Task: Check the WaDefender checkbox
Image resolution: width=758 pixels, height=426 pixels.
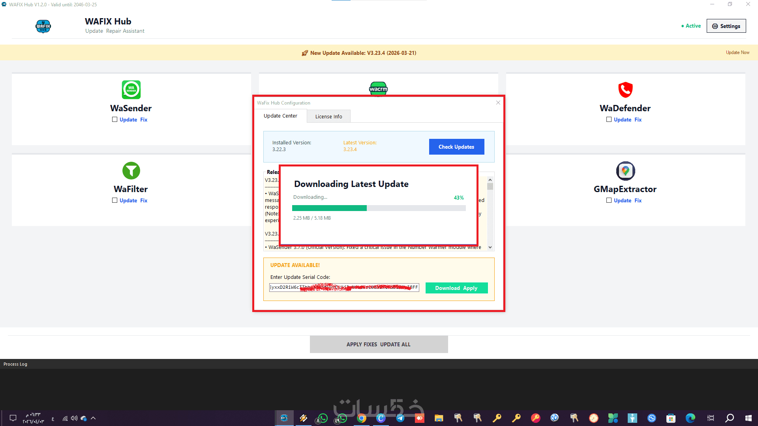Action: [609, 120]
